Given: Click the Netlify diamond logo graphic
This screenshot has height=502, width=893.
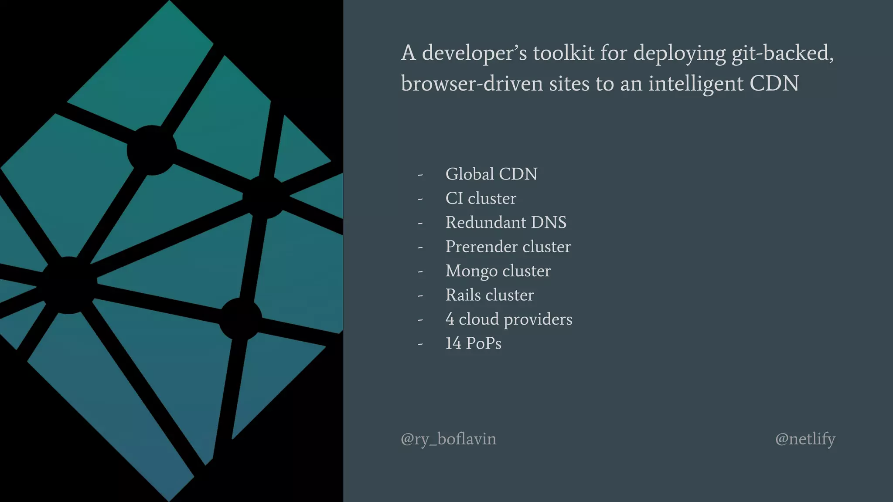Looking at the screenshot, I should pyautogui.click(x=171, y=251).
